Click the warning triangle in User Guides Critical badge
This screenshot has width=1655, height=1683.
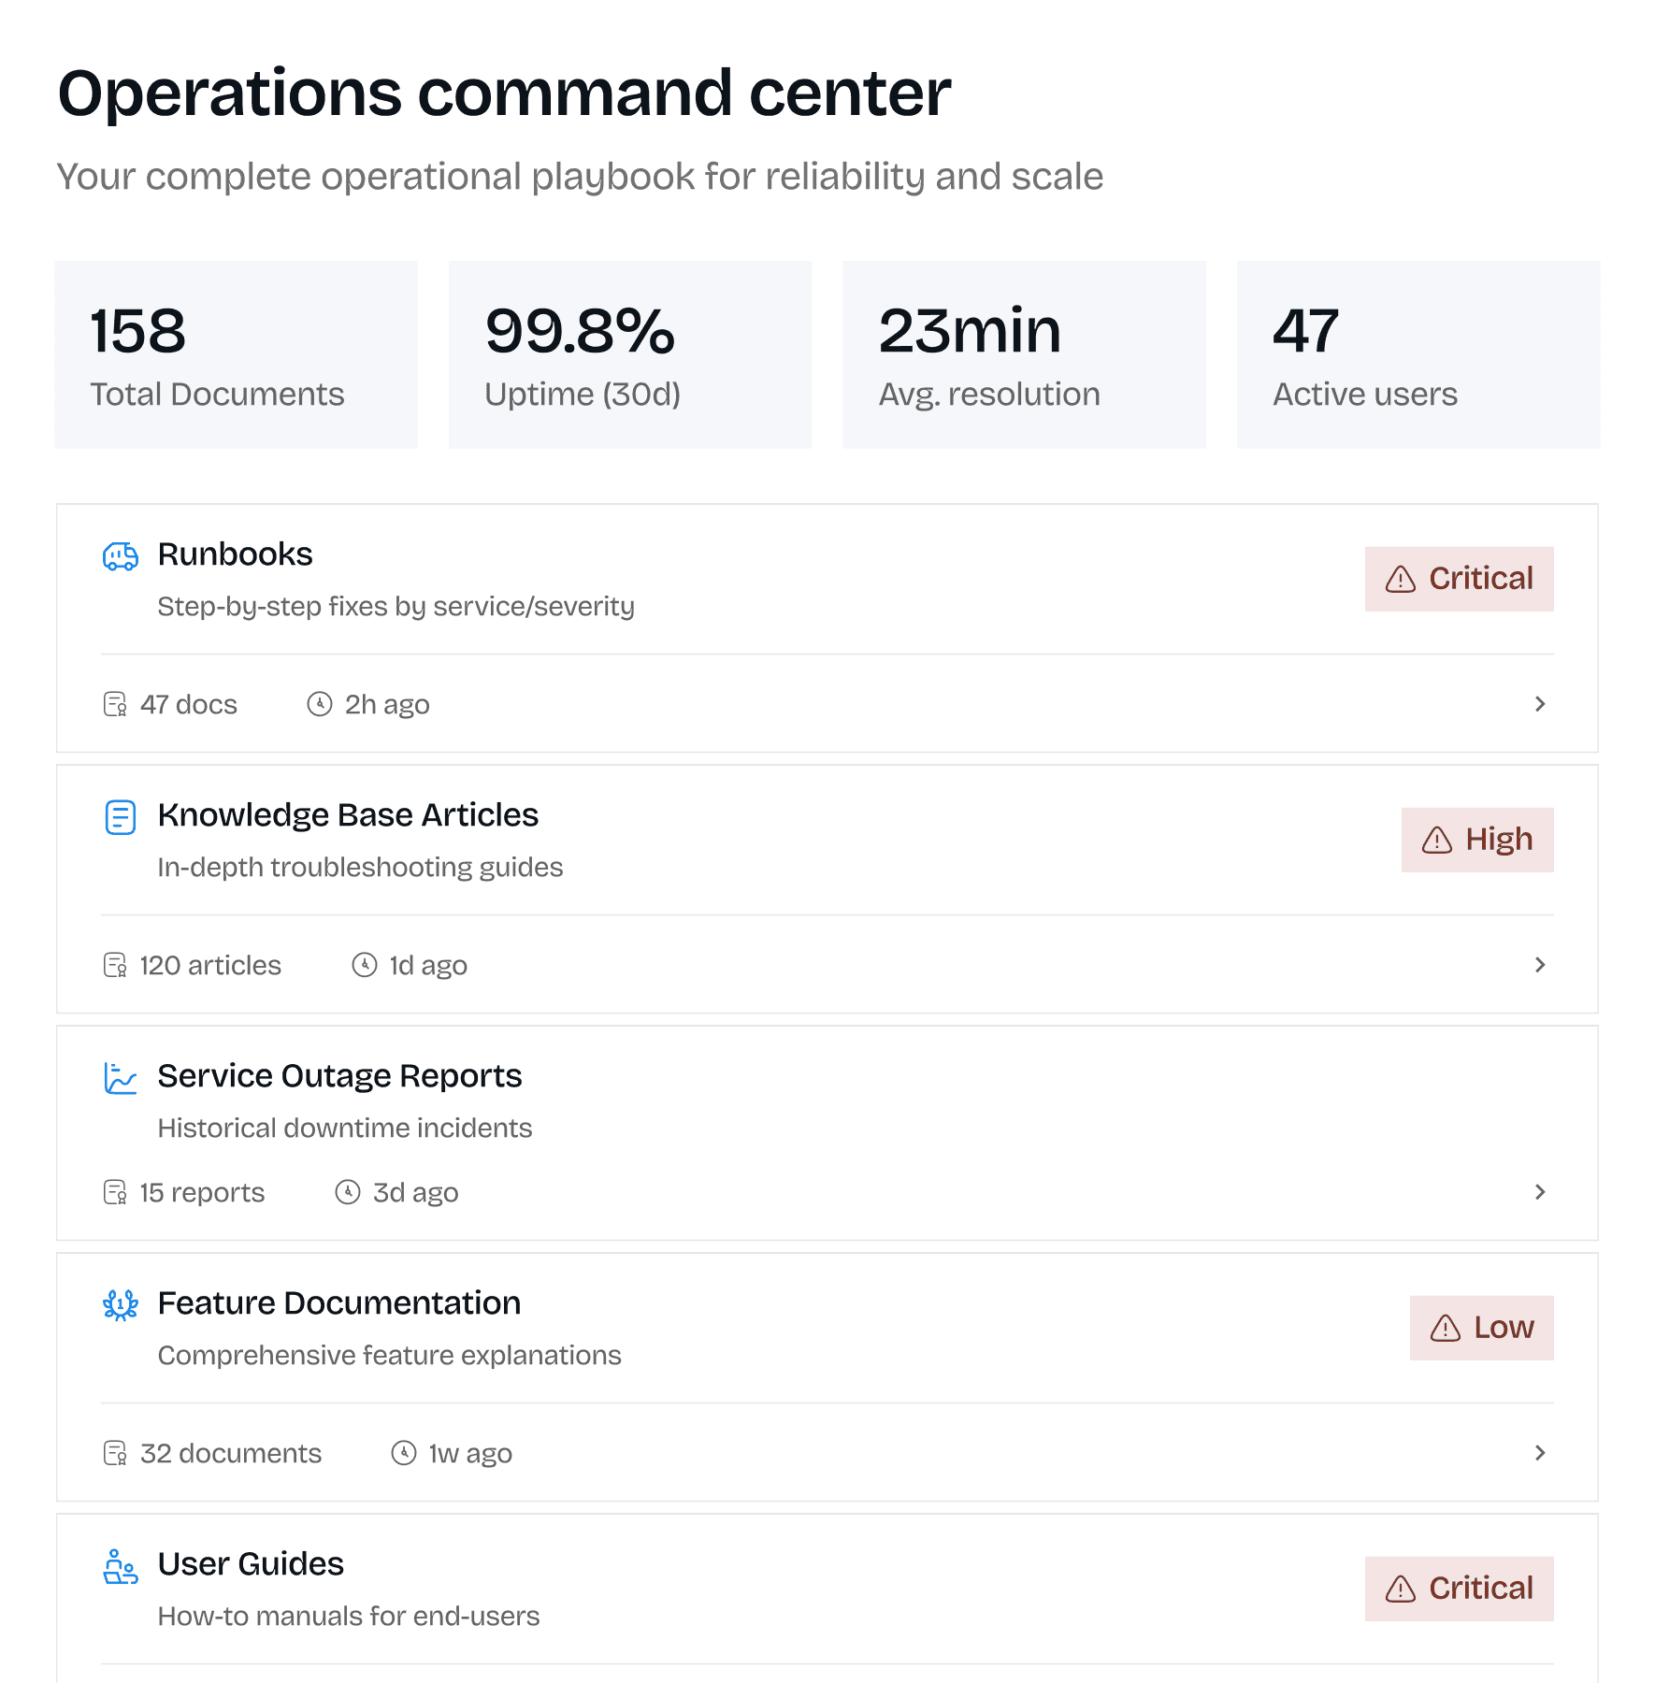coord(1400,1589)
